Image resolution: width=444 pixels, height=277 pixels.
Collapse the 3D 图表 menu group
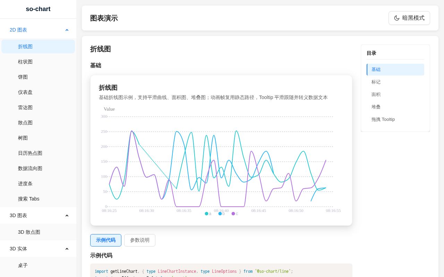point(38,215)
